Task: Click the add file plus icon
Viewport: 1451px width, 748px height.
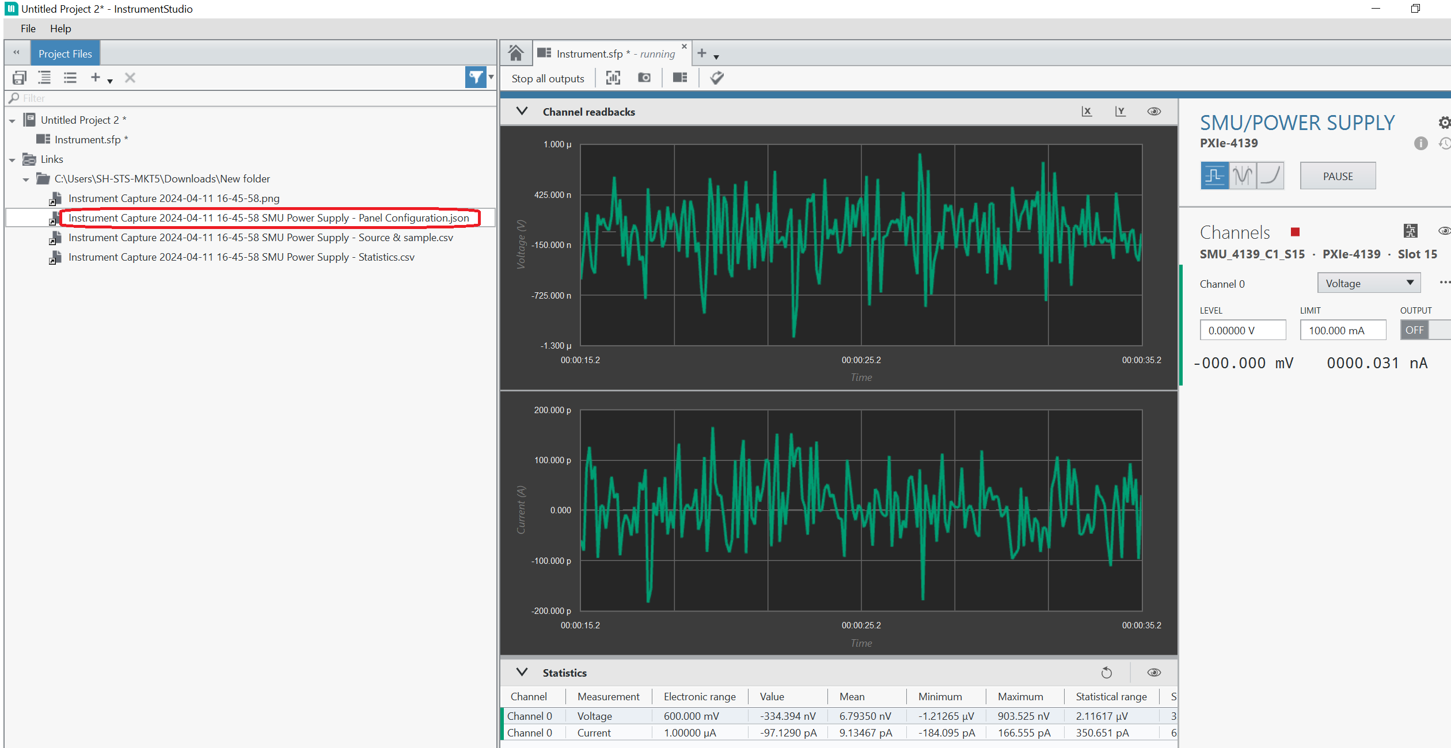Action: pos(96,77)
